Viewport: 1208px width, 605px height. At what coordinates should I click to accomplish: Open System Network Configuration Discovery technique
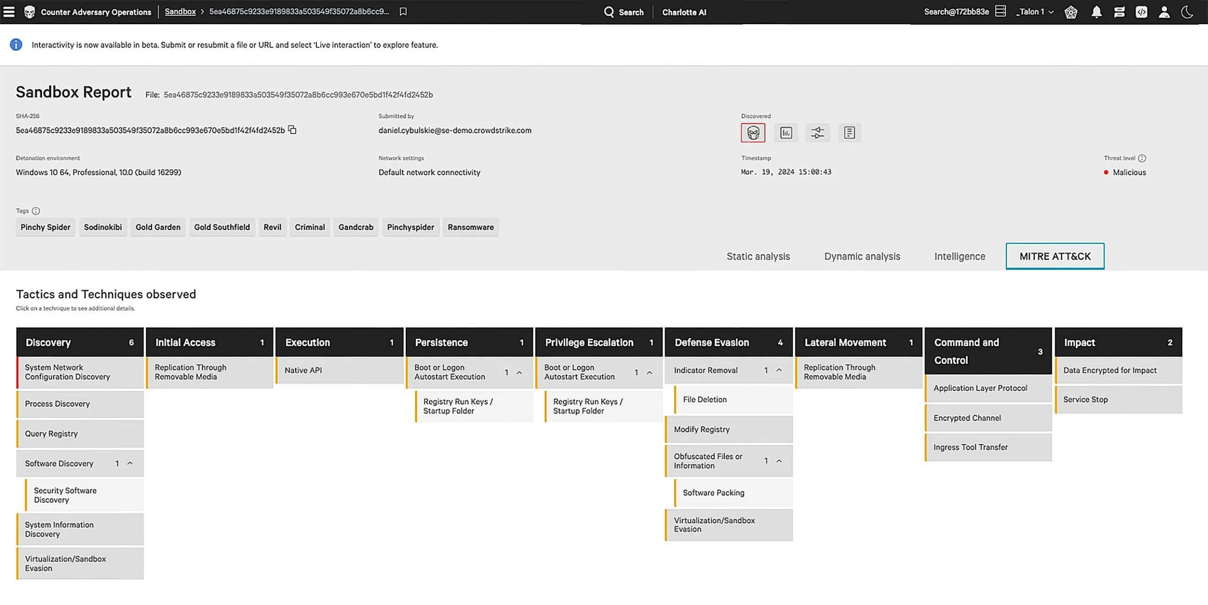click(80, 372)
